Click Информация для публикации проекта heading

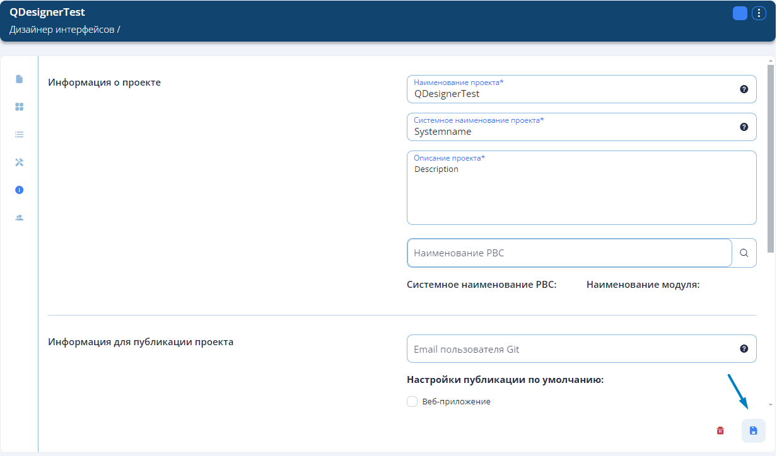[141, 342]
